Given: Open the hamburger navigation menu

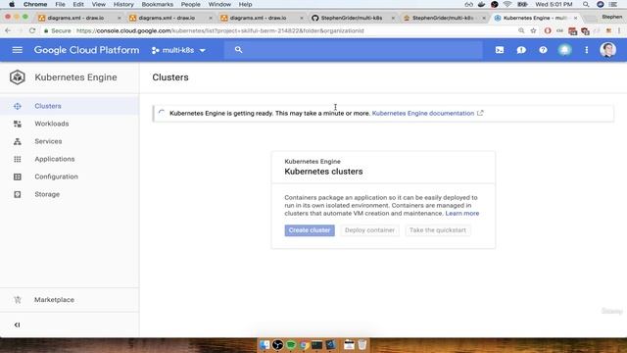Looking at the screenshot, I should pyautogui.click(x=18, y=50).
